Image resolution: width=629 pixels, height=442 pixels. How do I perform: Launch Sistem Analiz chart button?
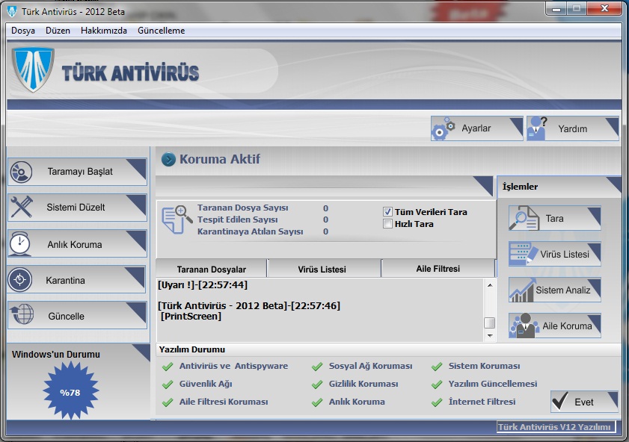(554, 290)
